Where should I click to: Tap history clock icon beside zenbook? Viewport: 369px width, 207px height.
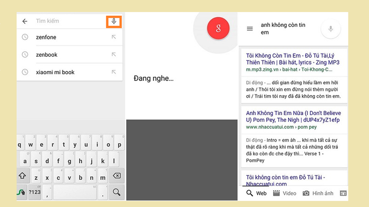(25, 55)
